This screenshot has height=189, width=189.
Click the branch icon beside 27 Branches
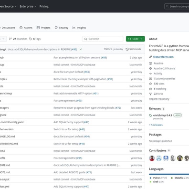click(10, 39)
